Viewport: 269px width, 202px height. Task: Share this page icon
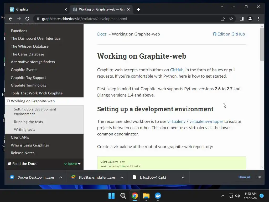click(223, 19)
